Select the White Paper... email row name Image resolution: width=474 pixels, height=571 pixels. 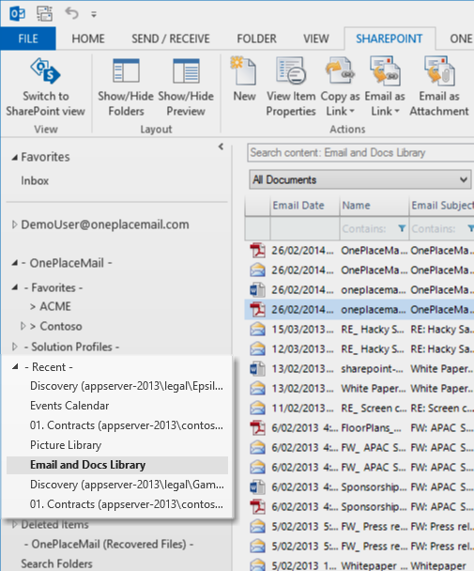(374, 389)
